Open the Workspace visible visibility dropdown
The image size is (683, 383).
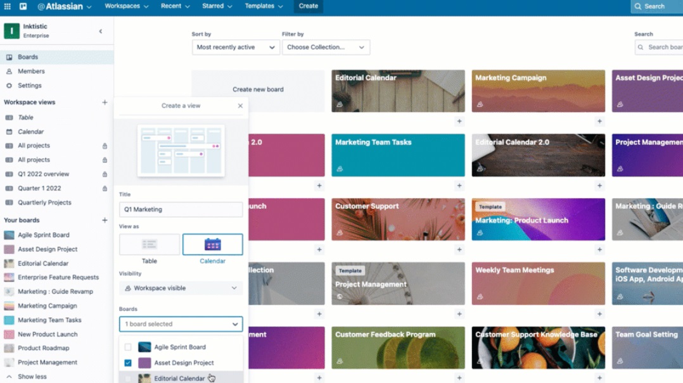click(x=181, y=288)
